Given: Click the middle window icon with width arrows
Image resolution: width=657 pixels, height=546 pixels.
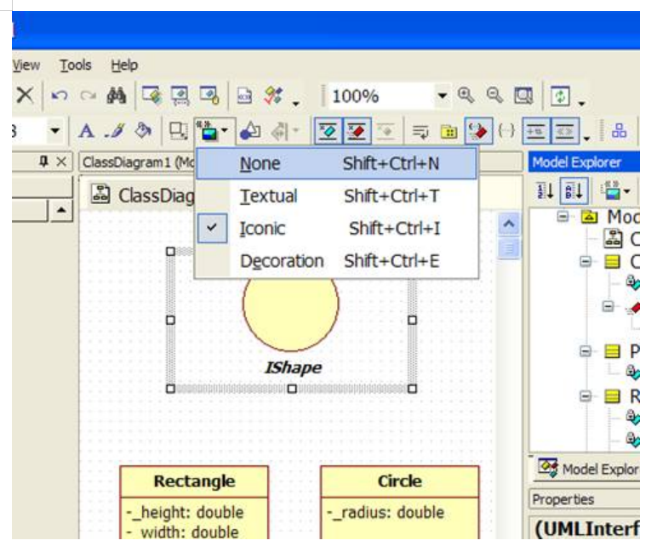Looking at the screenshot, I should click(180, 95).
